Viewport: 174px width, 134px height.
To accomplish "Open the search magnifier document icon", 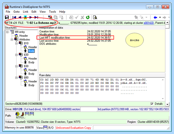I will (x=95, y=17).
